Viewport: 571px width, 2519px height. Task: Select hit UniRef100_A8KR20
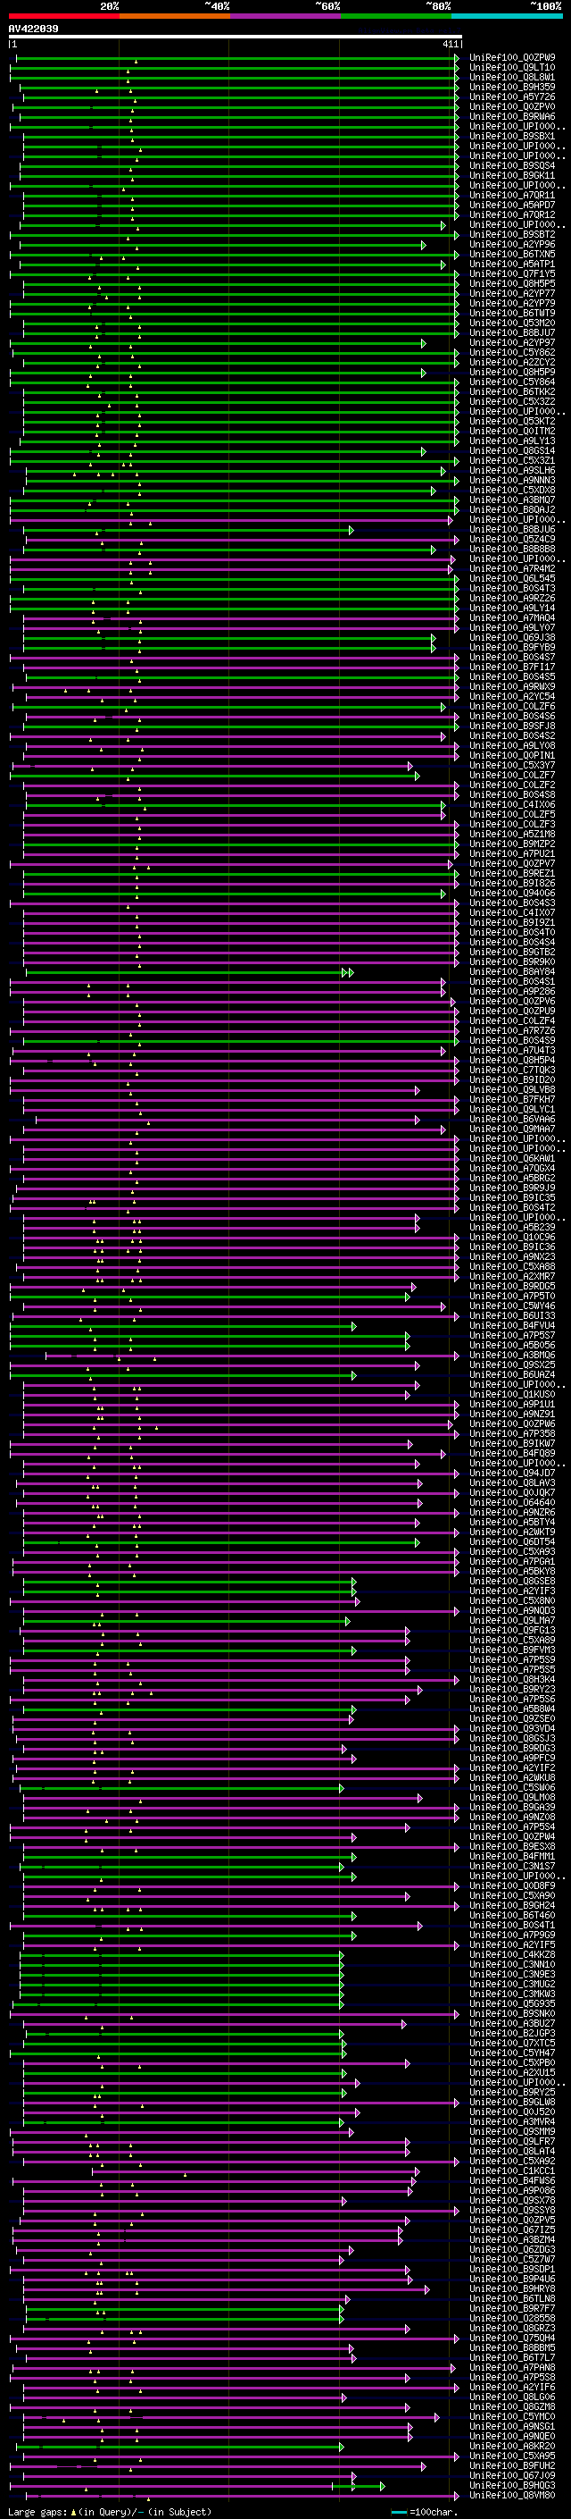point(511,2446)
